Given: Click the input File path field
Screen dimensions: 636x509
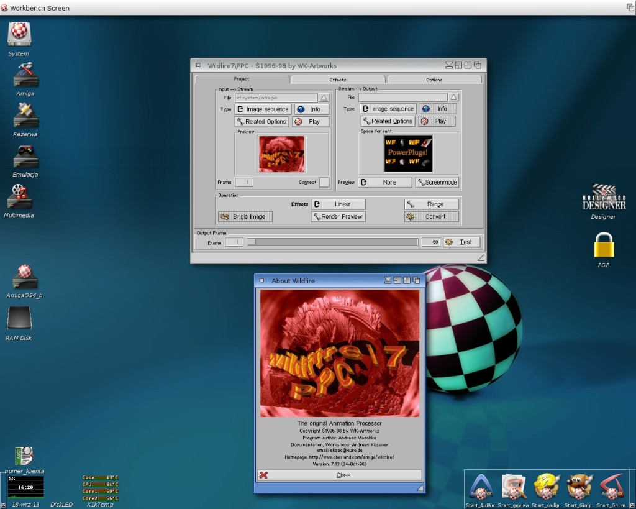Looking at the screenshot, I should pos(276,98).
